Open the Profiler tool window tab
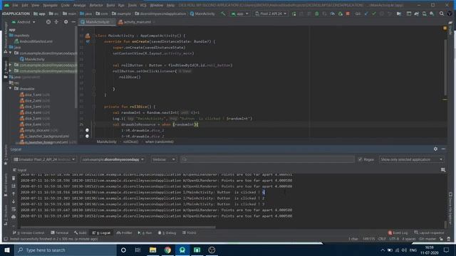456x256 pixels. tap(124, 233)
